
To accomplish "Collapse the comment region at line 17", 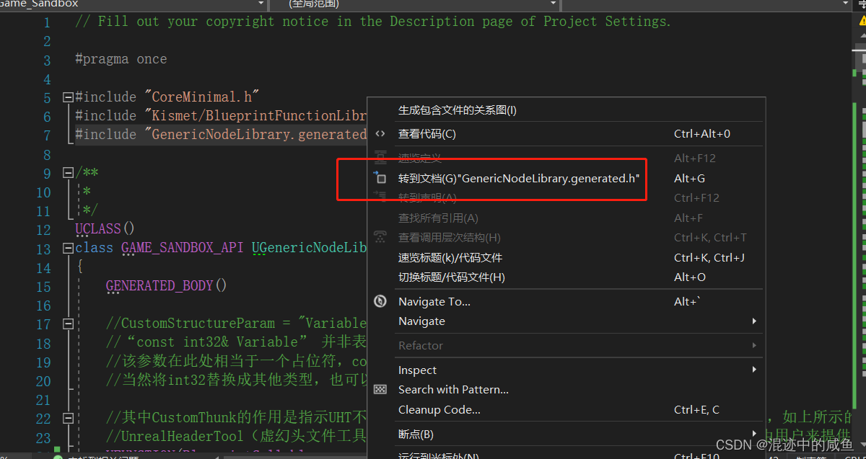I will point(68,324).
